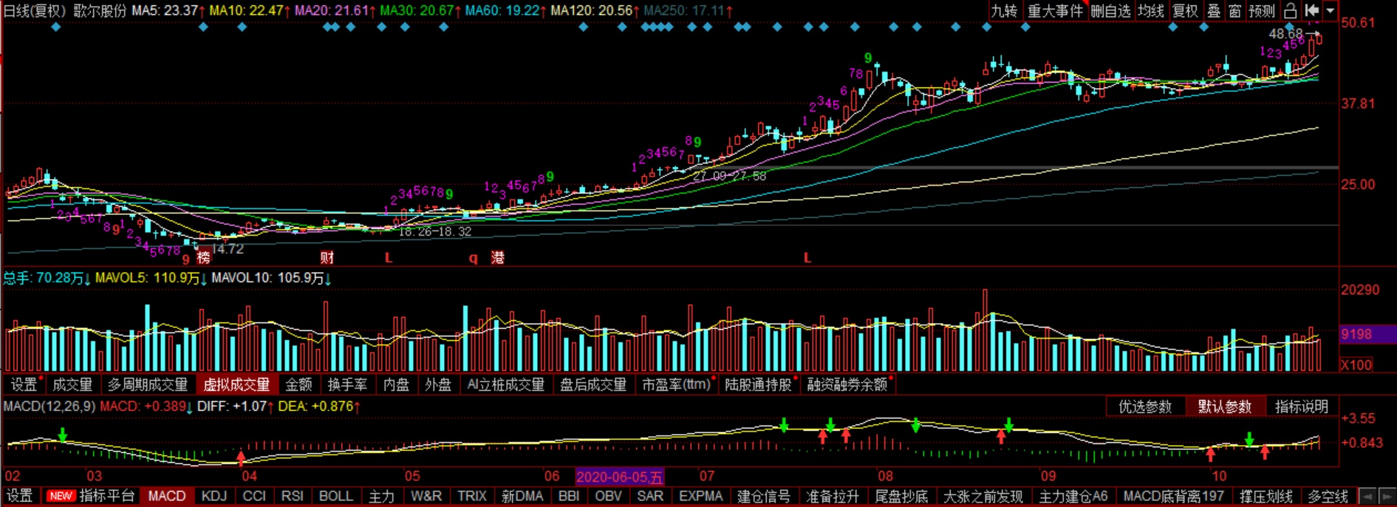
Task: Open 指标说明 indicator description
Action: 1302,406
